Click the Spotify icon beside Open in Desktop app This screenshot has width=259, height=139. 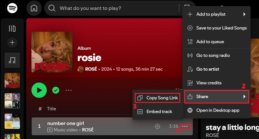pos(190,110)
